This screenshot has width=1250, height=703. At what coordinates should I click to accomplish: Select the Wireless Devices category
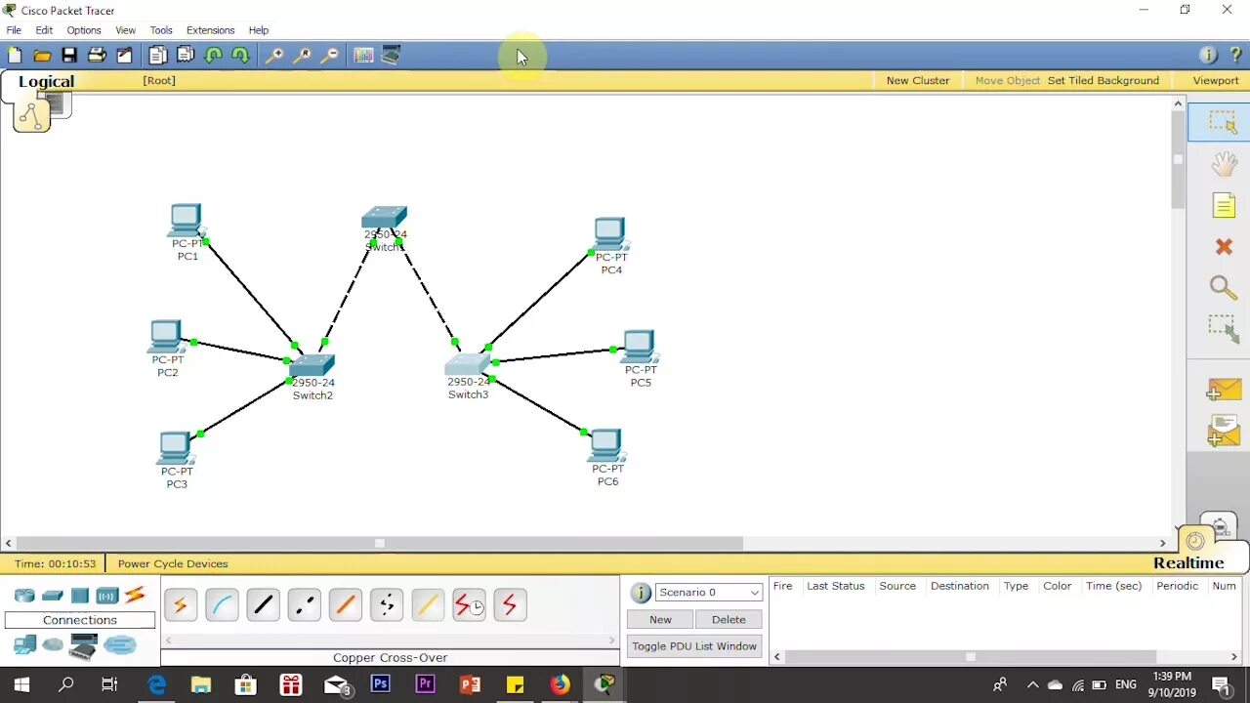tap(107, 596)
